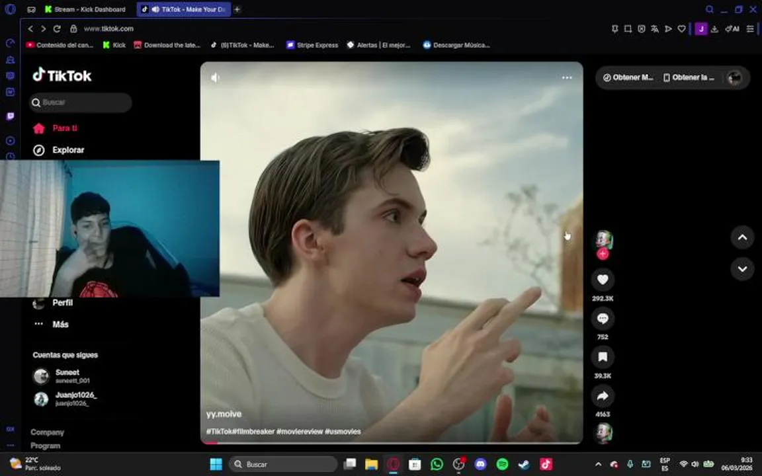Screen dimensions: 762x476
Task: Open Discord from the taskbar
Action: (481, 464)
